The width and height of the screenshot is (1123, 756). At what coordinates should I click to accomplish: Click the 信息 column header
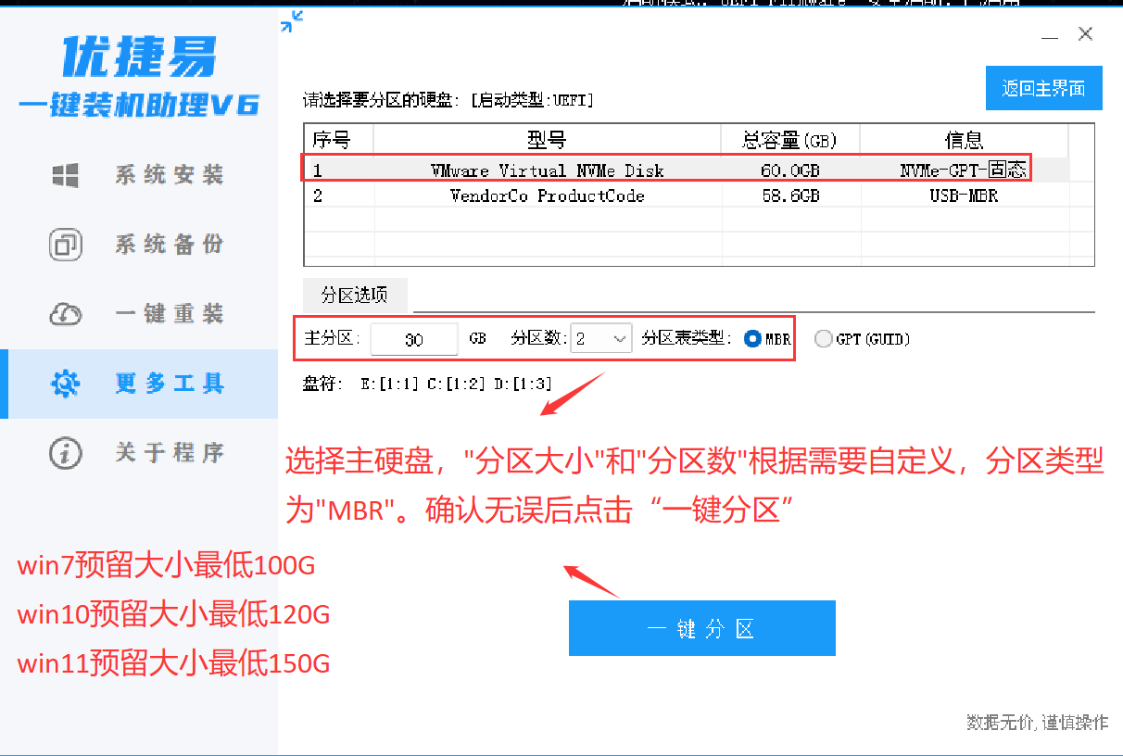[964, 140]
